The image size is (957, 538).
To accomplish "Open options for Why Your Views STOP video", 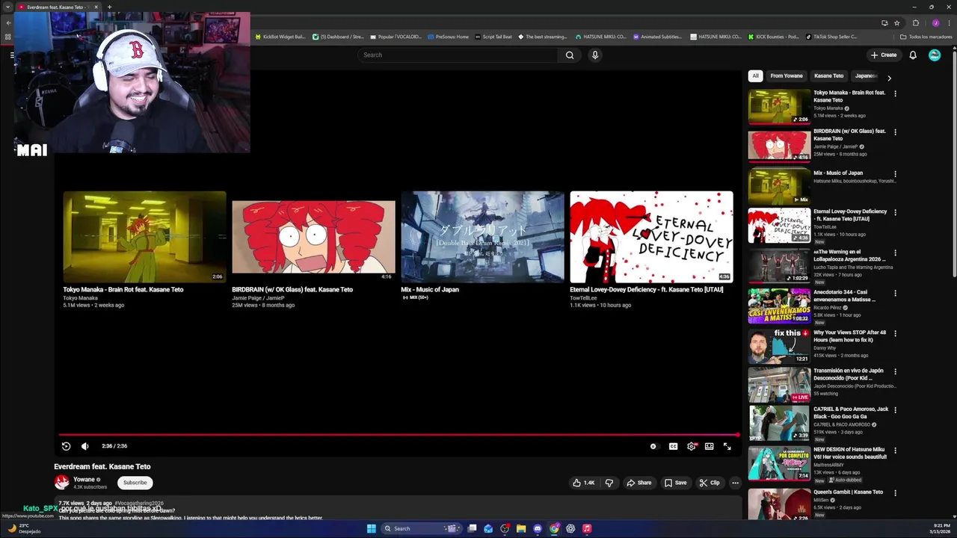I will click(895, 333).
